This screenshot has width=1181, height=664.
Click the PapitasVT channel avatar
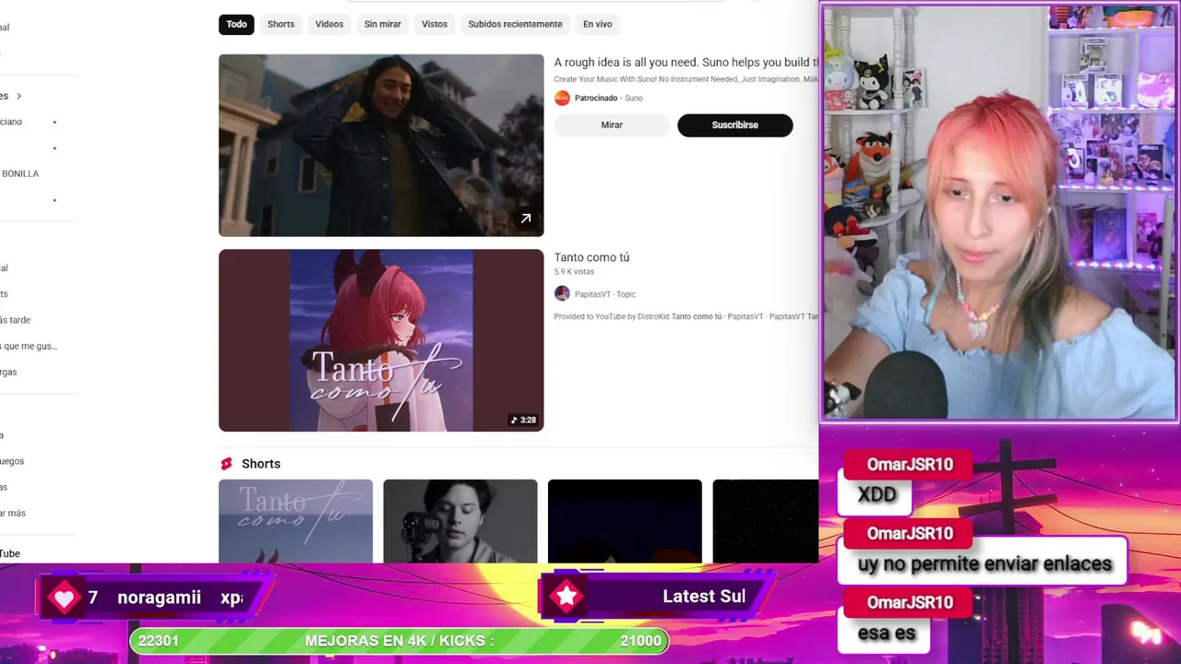tap(562, 294)
